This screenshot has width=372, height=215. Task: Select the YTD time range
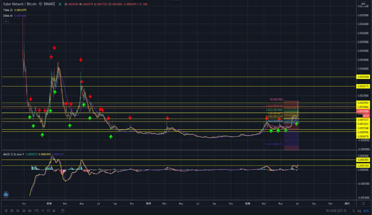click(x=36, y=211)
